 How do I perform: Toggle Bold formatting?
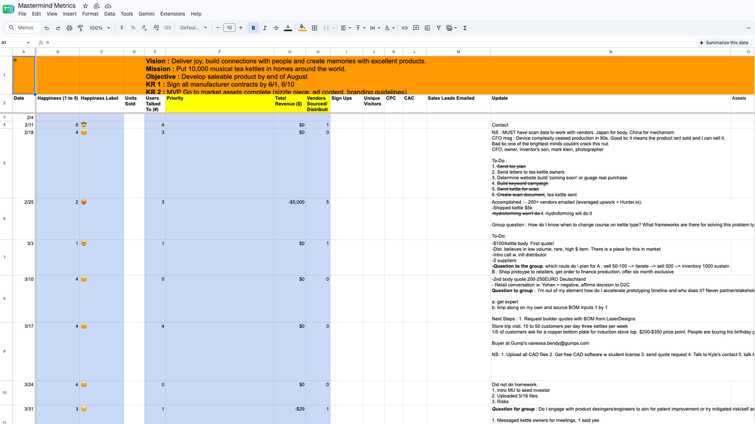(254, 28)
